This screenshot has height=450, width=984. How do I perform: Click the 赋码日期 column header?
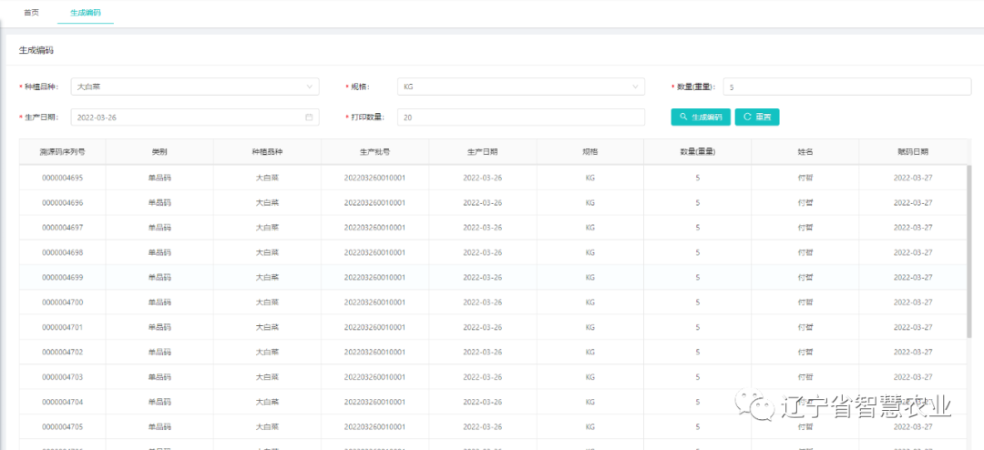[913, 152]
